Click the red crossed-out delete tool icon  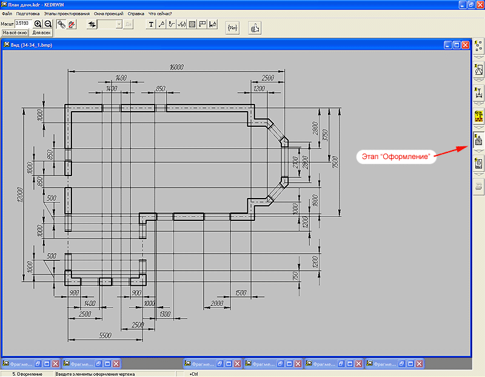72,24
